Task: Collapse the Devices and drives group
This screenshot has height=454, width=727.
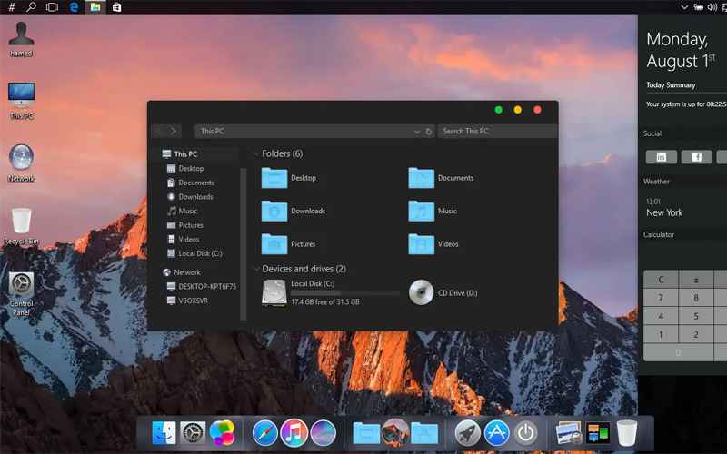Action: pos(256,270)
